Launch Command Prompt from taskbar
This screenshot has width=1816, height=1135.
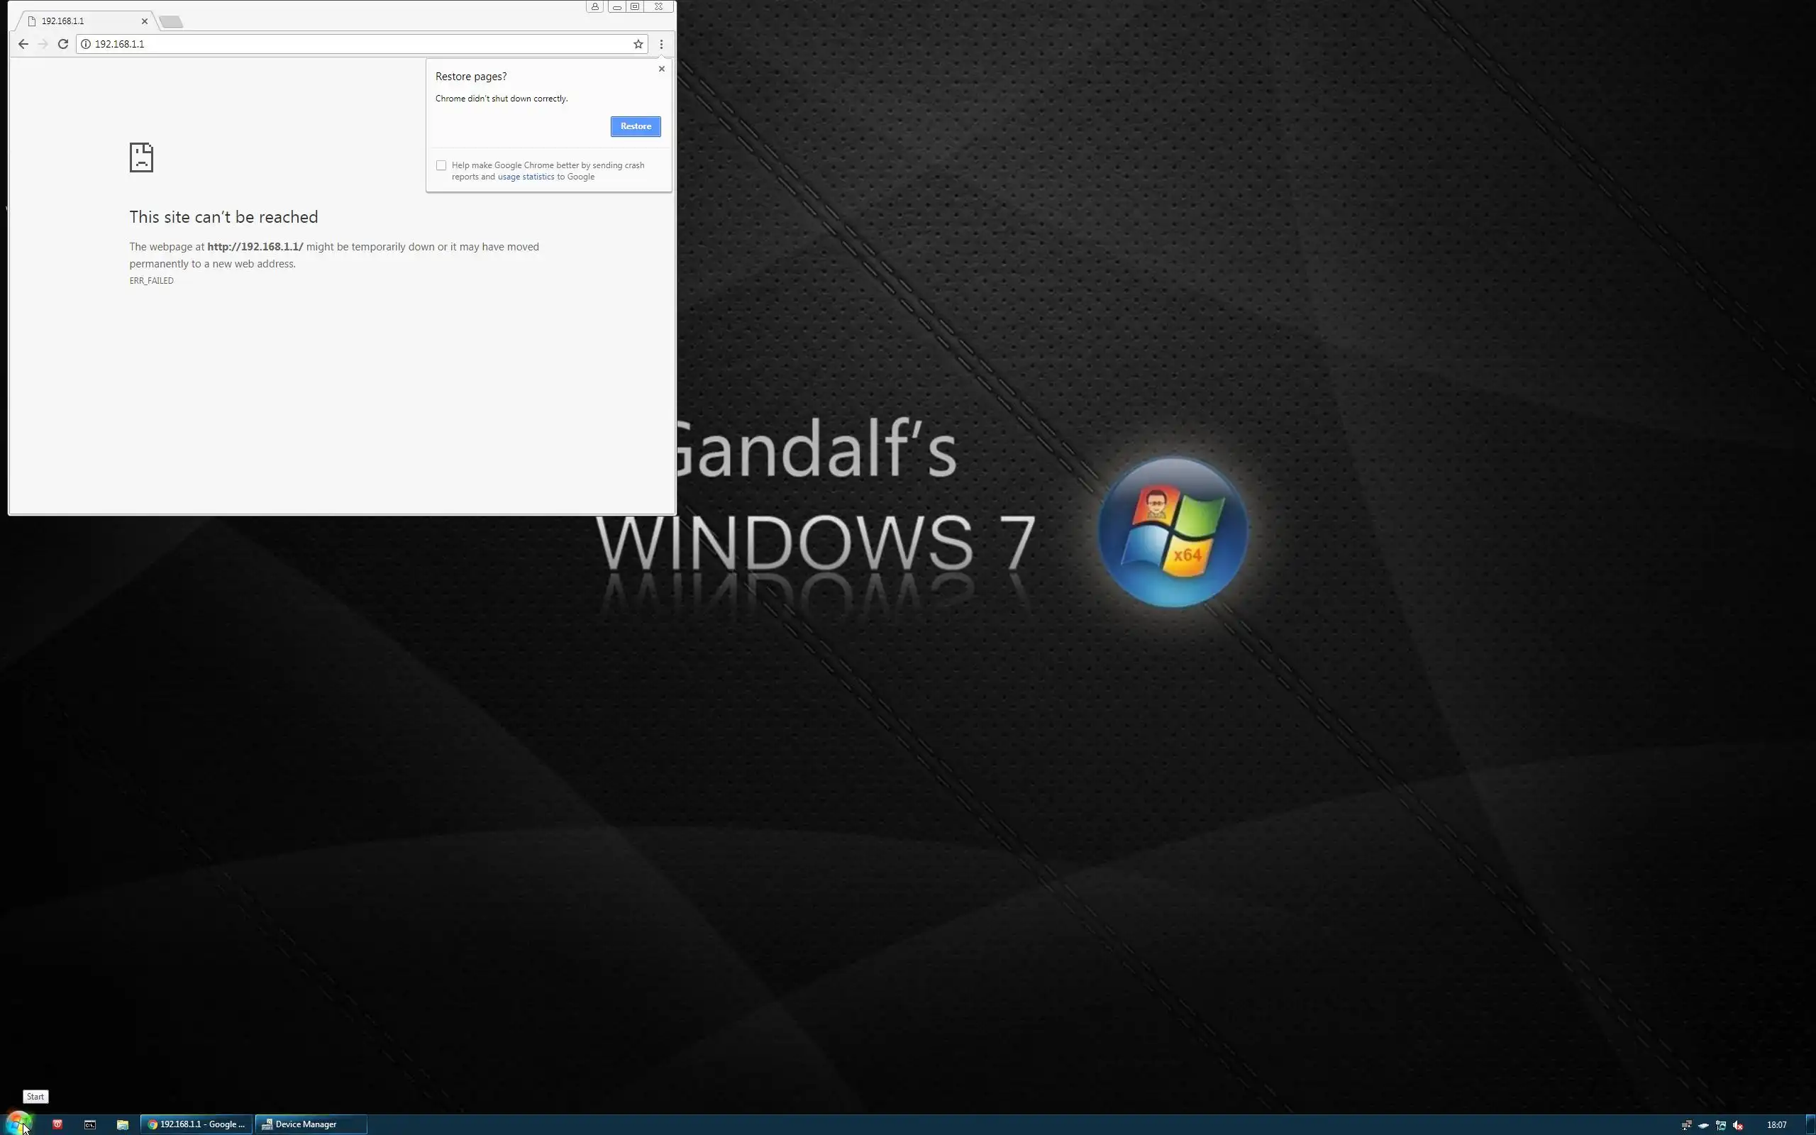(x=90, y=1124)
